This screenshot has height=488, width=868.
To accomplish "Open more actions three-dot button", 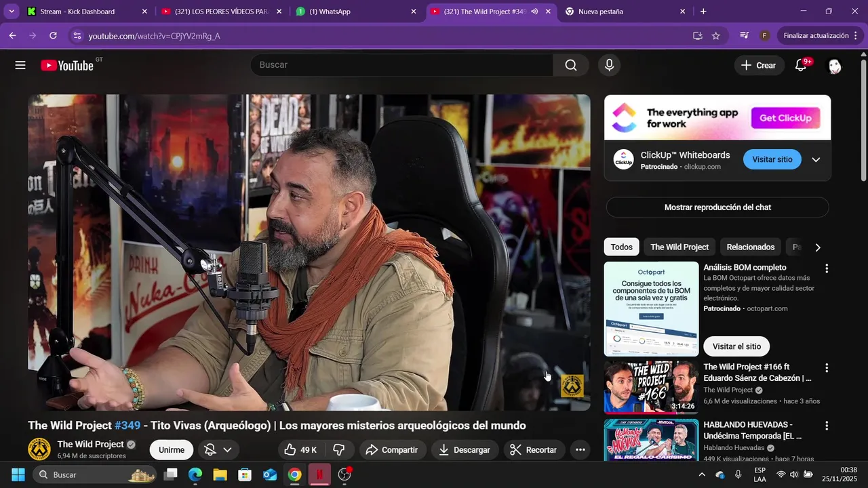I will [x=580, y=449].
